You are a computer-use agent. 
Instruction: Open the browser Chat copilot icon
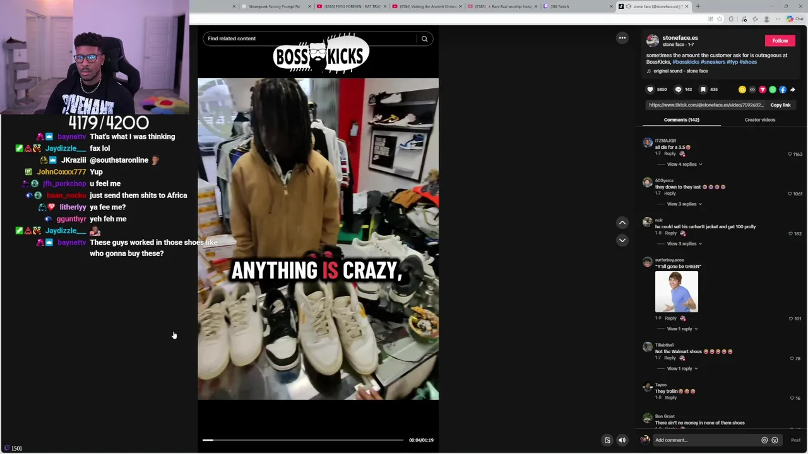(x=793, y=20)
